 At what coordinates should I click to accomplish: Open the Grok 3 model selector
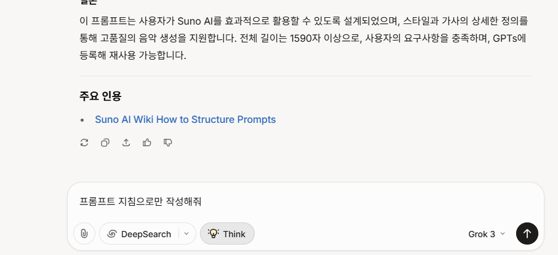point(487,234)
